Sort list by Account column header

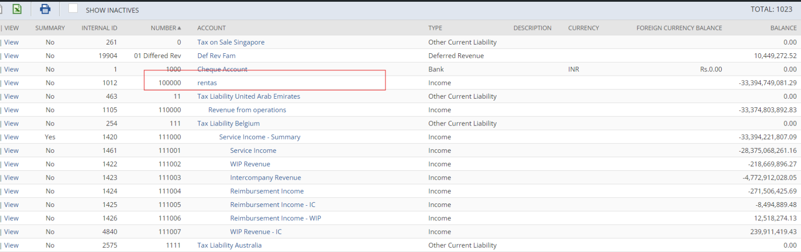(x=211, y=28)
